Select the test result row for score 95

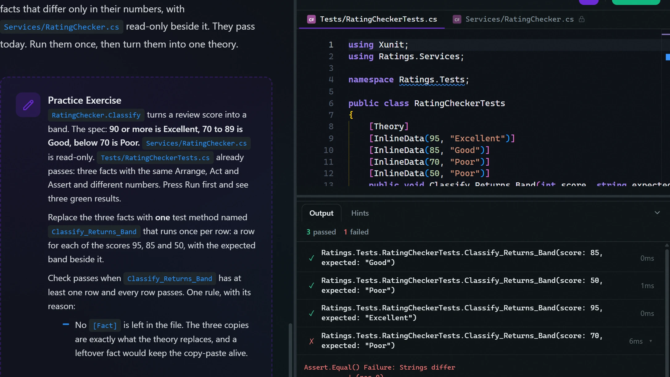(480, 313)
